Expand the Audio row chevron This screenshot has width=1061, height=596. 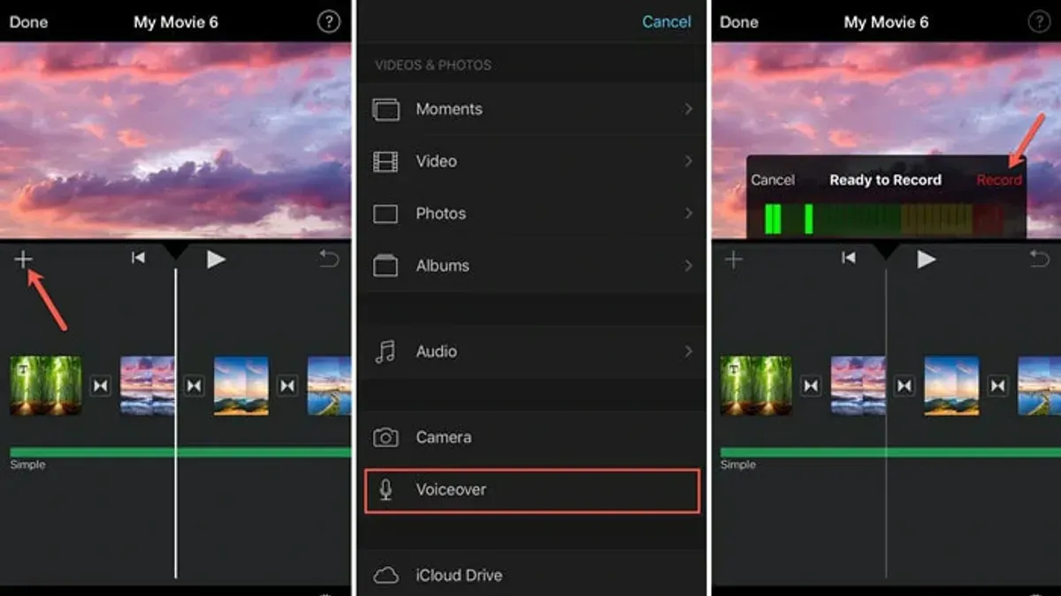(x=688, y=351)
